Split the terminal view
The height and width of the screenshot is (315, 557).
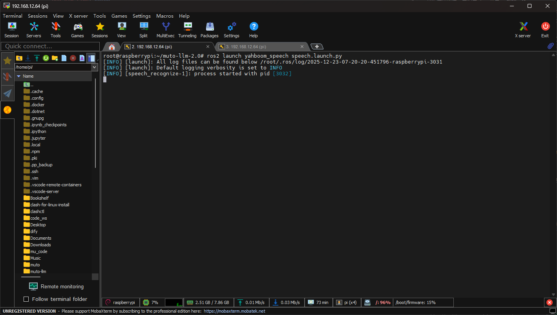pyautogui.click(x=144, y=30)
